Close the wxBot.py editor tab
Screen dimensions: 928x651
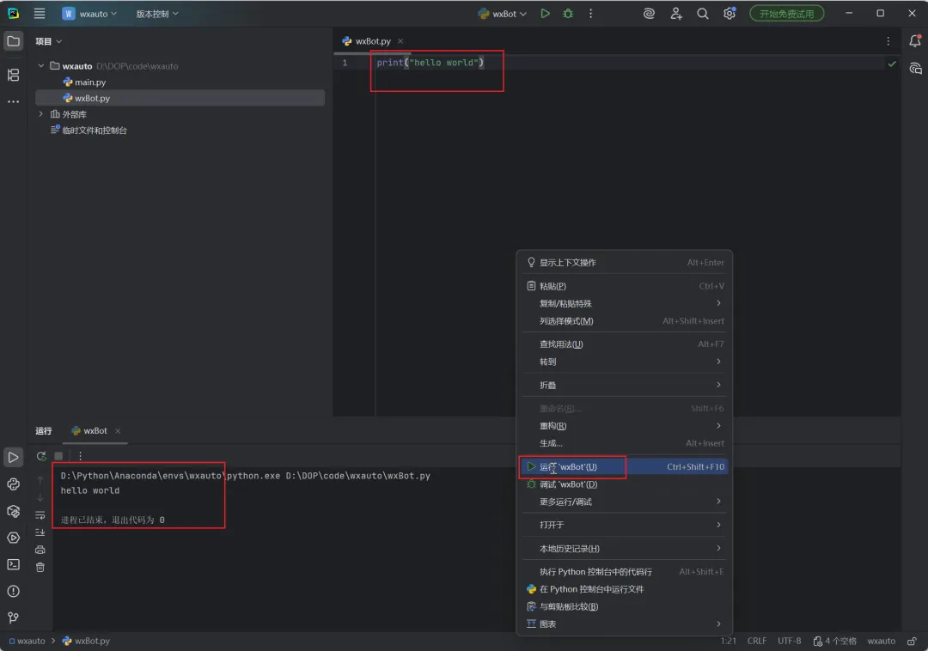400,41
